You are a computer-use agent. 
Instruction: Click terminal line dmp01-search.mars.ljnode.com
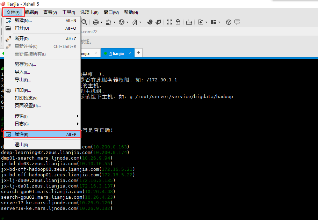point(57,158)
